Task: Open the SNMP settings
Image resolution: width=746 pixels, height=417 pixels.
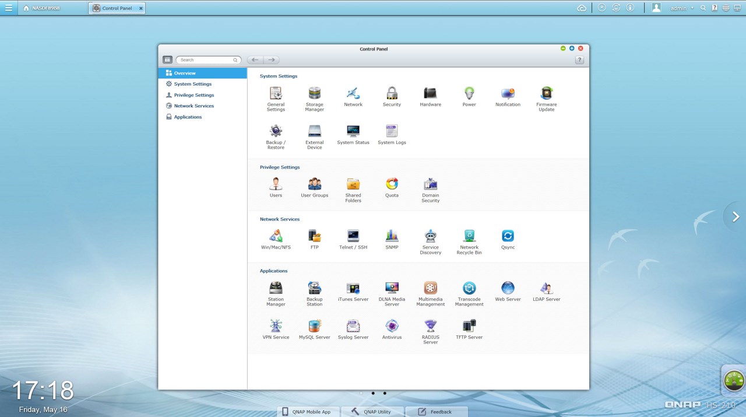Action: [392, 239]
